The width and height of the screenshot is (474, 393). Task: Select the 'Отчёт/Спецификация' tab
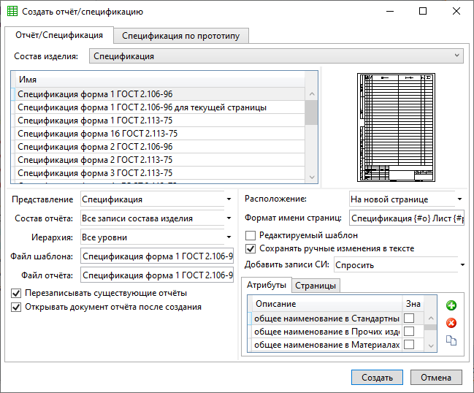pos(59,35)
